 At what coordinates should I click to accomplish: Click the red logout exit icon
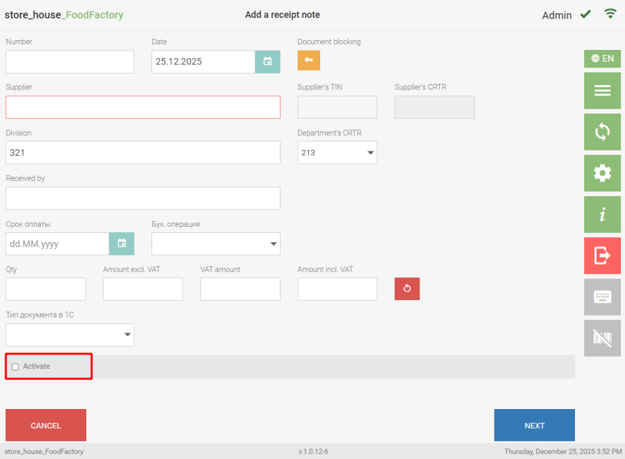pyautogui.click(x=602, y=256)
